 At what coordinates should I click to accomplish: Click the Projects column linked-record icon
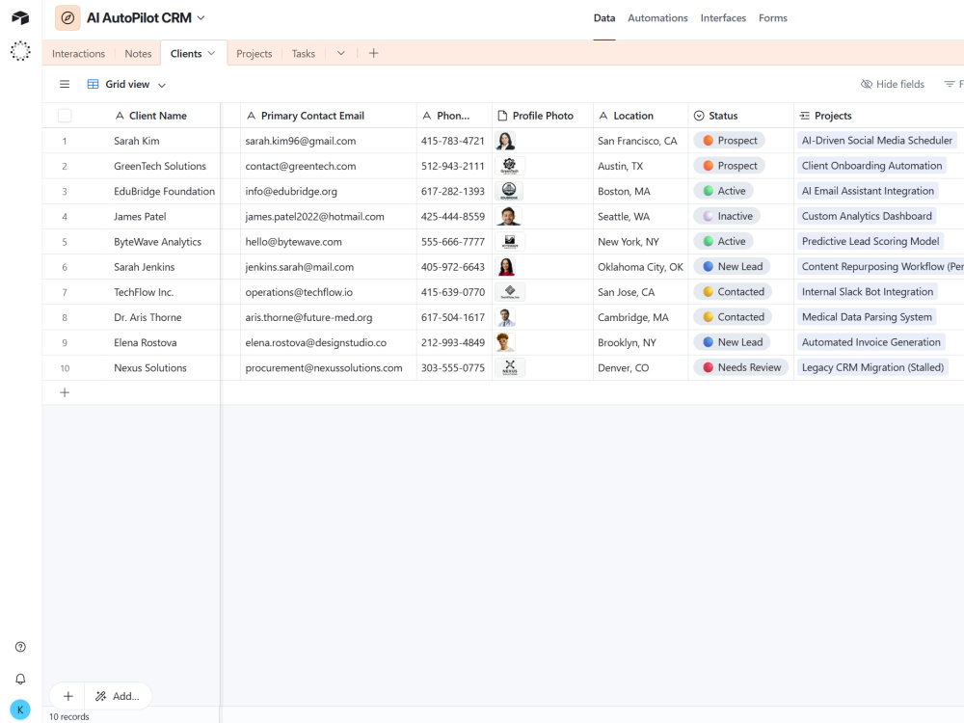[x=804, y=116]
